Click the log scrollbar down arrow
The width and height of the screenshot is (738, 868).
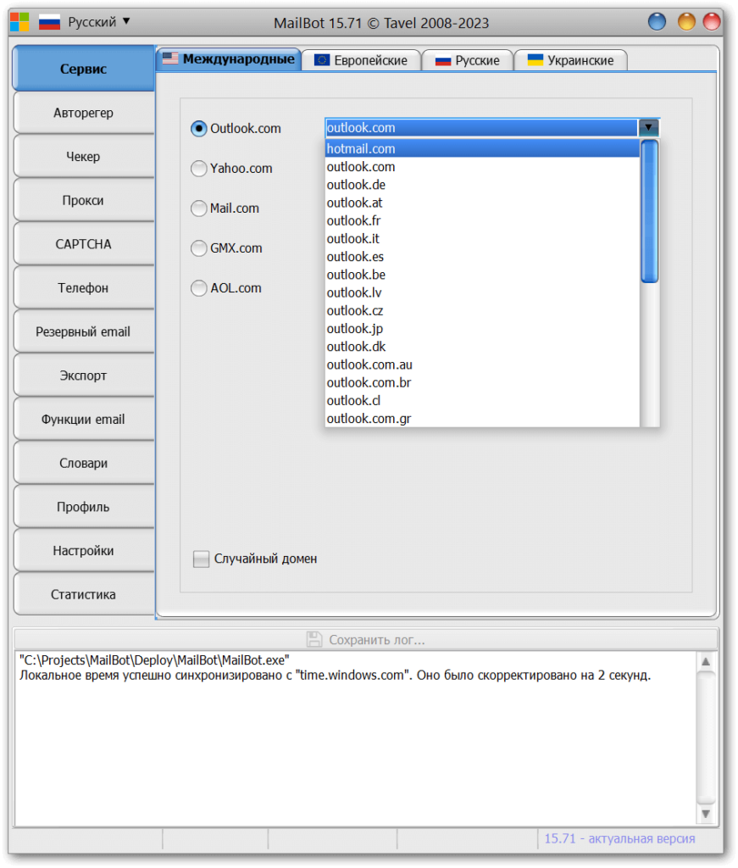(706, 814)
